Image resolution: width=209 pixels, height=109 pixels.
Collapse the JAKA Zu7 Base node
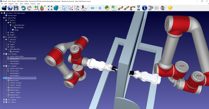tap(4, 18)
